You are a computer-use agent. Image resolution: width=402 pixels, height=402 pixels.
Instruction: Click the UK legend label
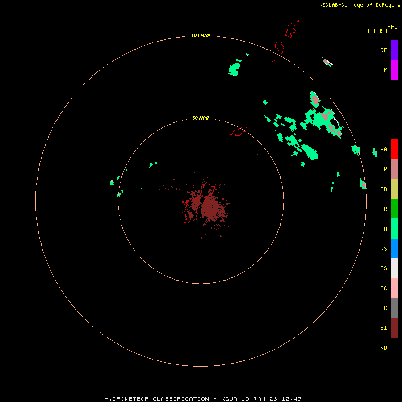[x=384, y=70]
